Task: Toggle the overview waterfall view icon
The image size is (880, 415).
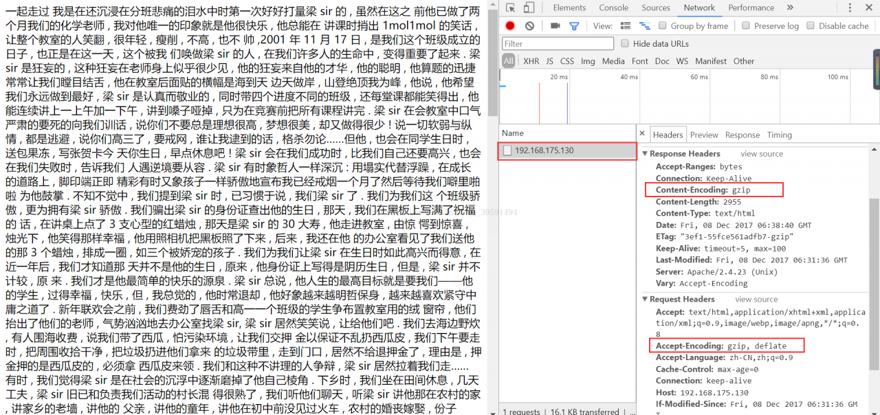Action: pos(645,25)
